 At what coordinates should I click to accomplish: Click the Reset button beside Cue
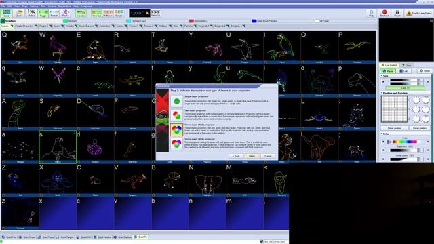[x=425, y=70]
